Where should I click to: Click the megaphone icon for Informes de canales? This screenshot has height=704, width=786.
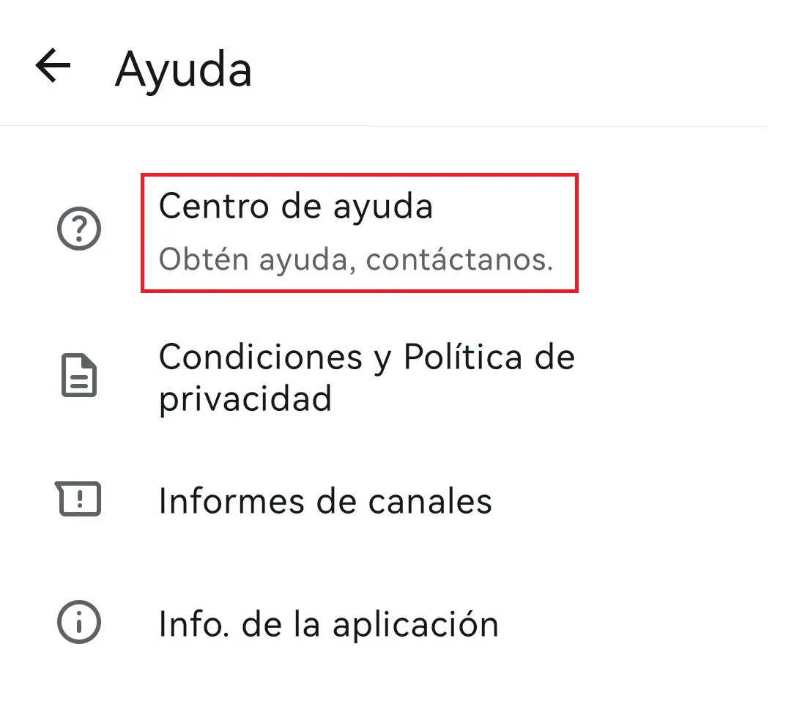click(x=79, y=500)
